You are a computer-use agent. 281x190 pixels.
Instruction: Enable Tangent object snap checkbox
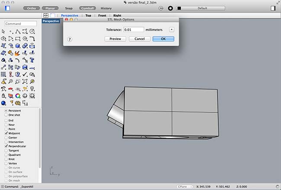[6, 150]
